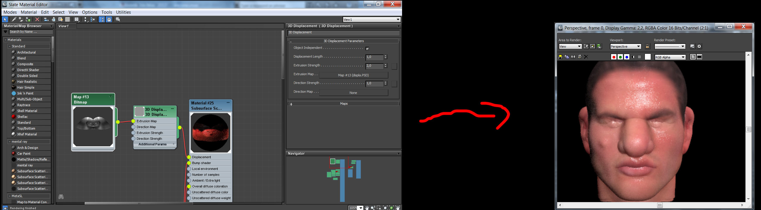Pick material from object eyedropper tool

click(x=14, y=19)
